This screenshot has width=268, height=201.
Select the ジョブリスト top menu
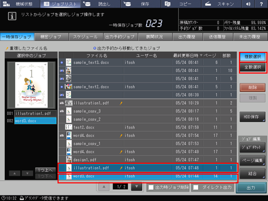(60, 4)
